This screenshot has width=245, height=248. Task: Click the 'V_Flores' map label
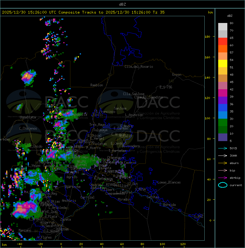click(44, 237)
